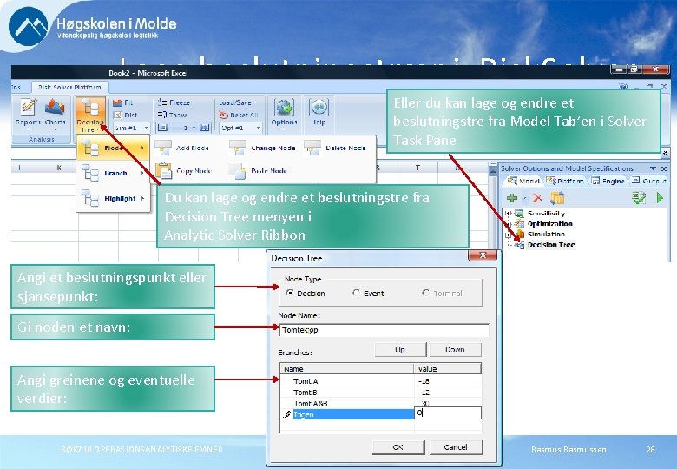The image size is (677, 469).
Task: Select the Event node type radio button
Action: pyautogui.click(x=356, y=293)
